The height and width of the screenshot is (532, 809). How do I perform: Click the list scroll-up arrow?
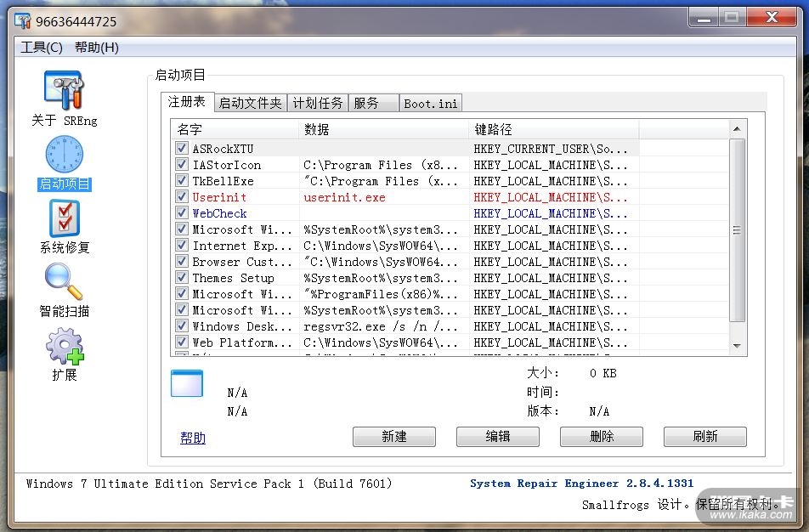[x=737, y=128]
